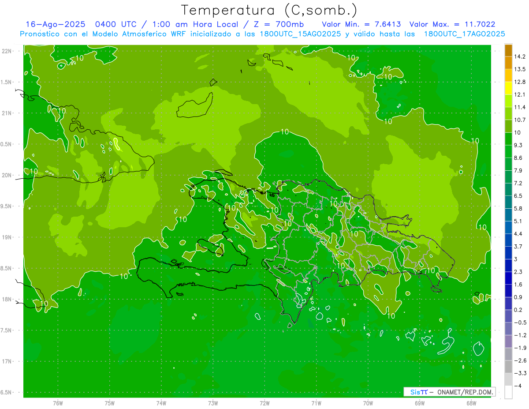Click the 12.8 colorbar label
Viewport: 529px width, 409px height.
coord(520,82)
